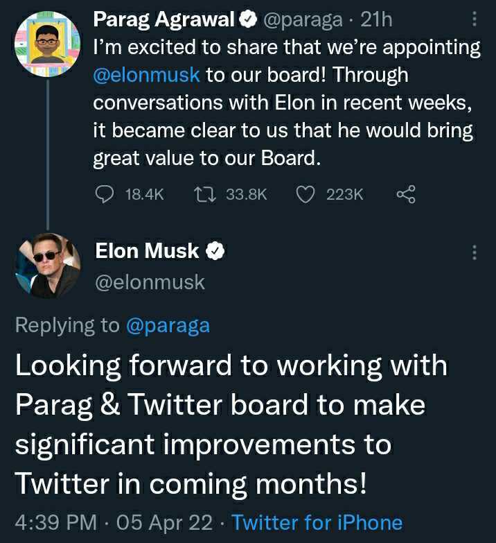Like Parag Agrawal's tweet with the heart
The image size is (496, 543).
coord(305,196)
